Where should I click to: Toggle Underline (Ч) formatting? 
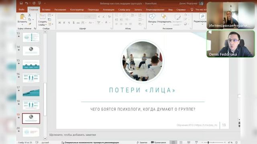pyautogui.click(x=69, y=23)
